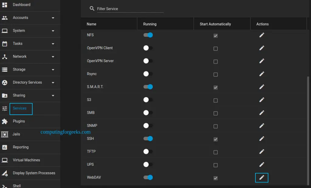The width and height of the screenshot is (311, 188).
Task: Click the Reporting chart icon
Action: pos(5,147)
